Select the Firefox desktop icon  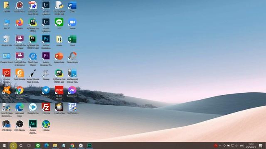(x=20, y=22)
